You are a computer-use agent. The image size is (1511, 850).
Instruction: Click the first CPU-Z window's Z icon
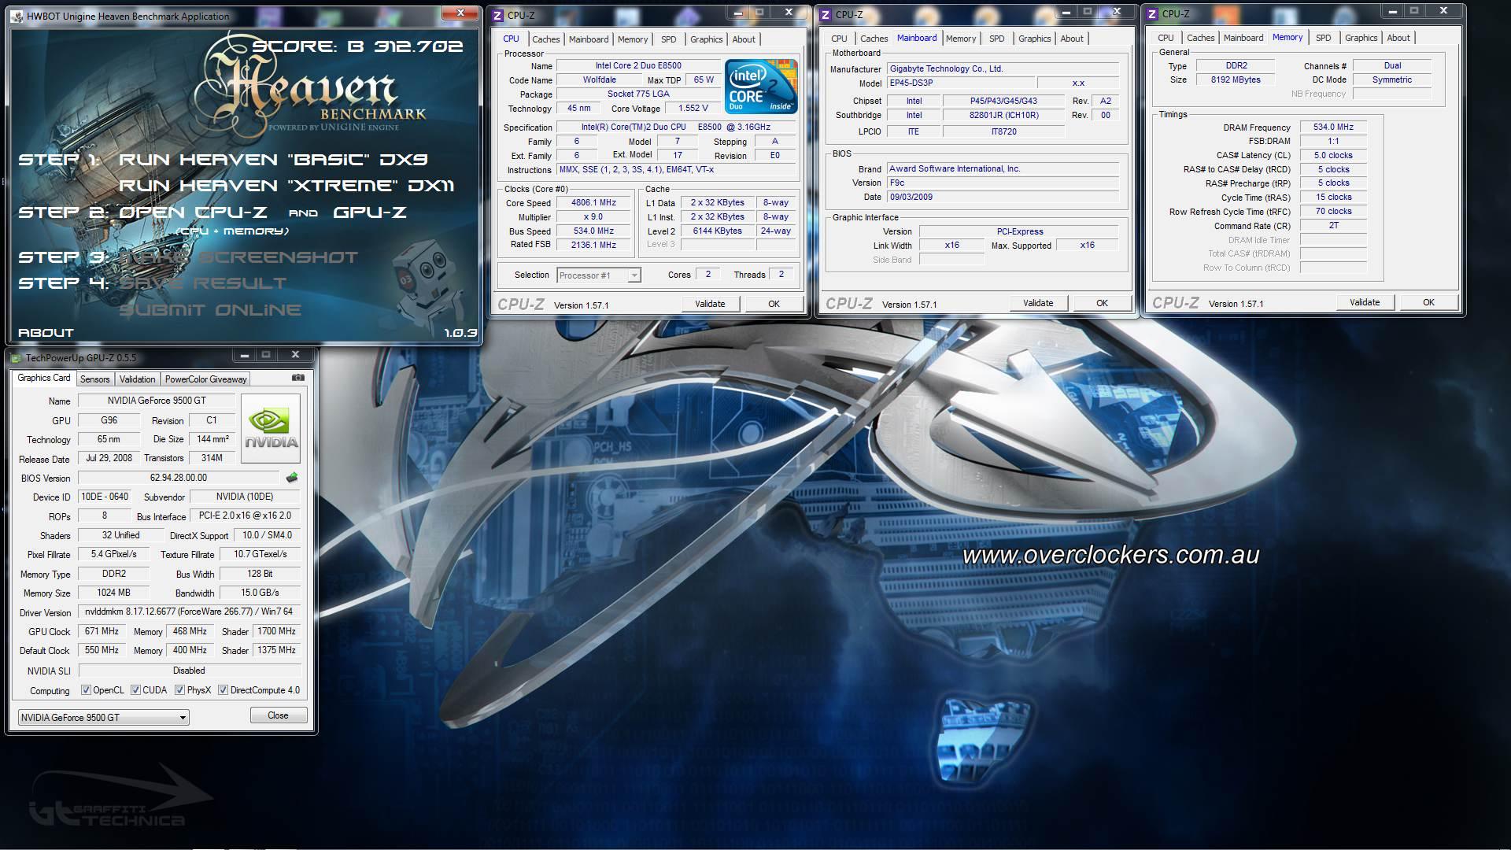(x=497, y=15)
